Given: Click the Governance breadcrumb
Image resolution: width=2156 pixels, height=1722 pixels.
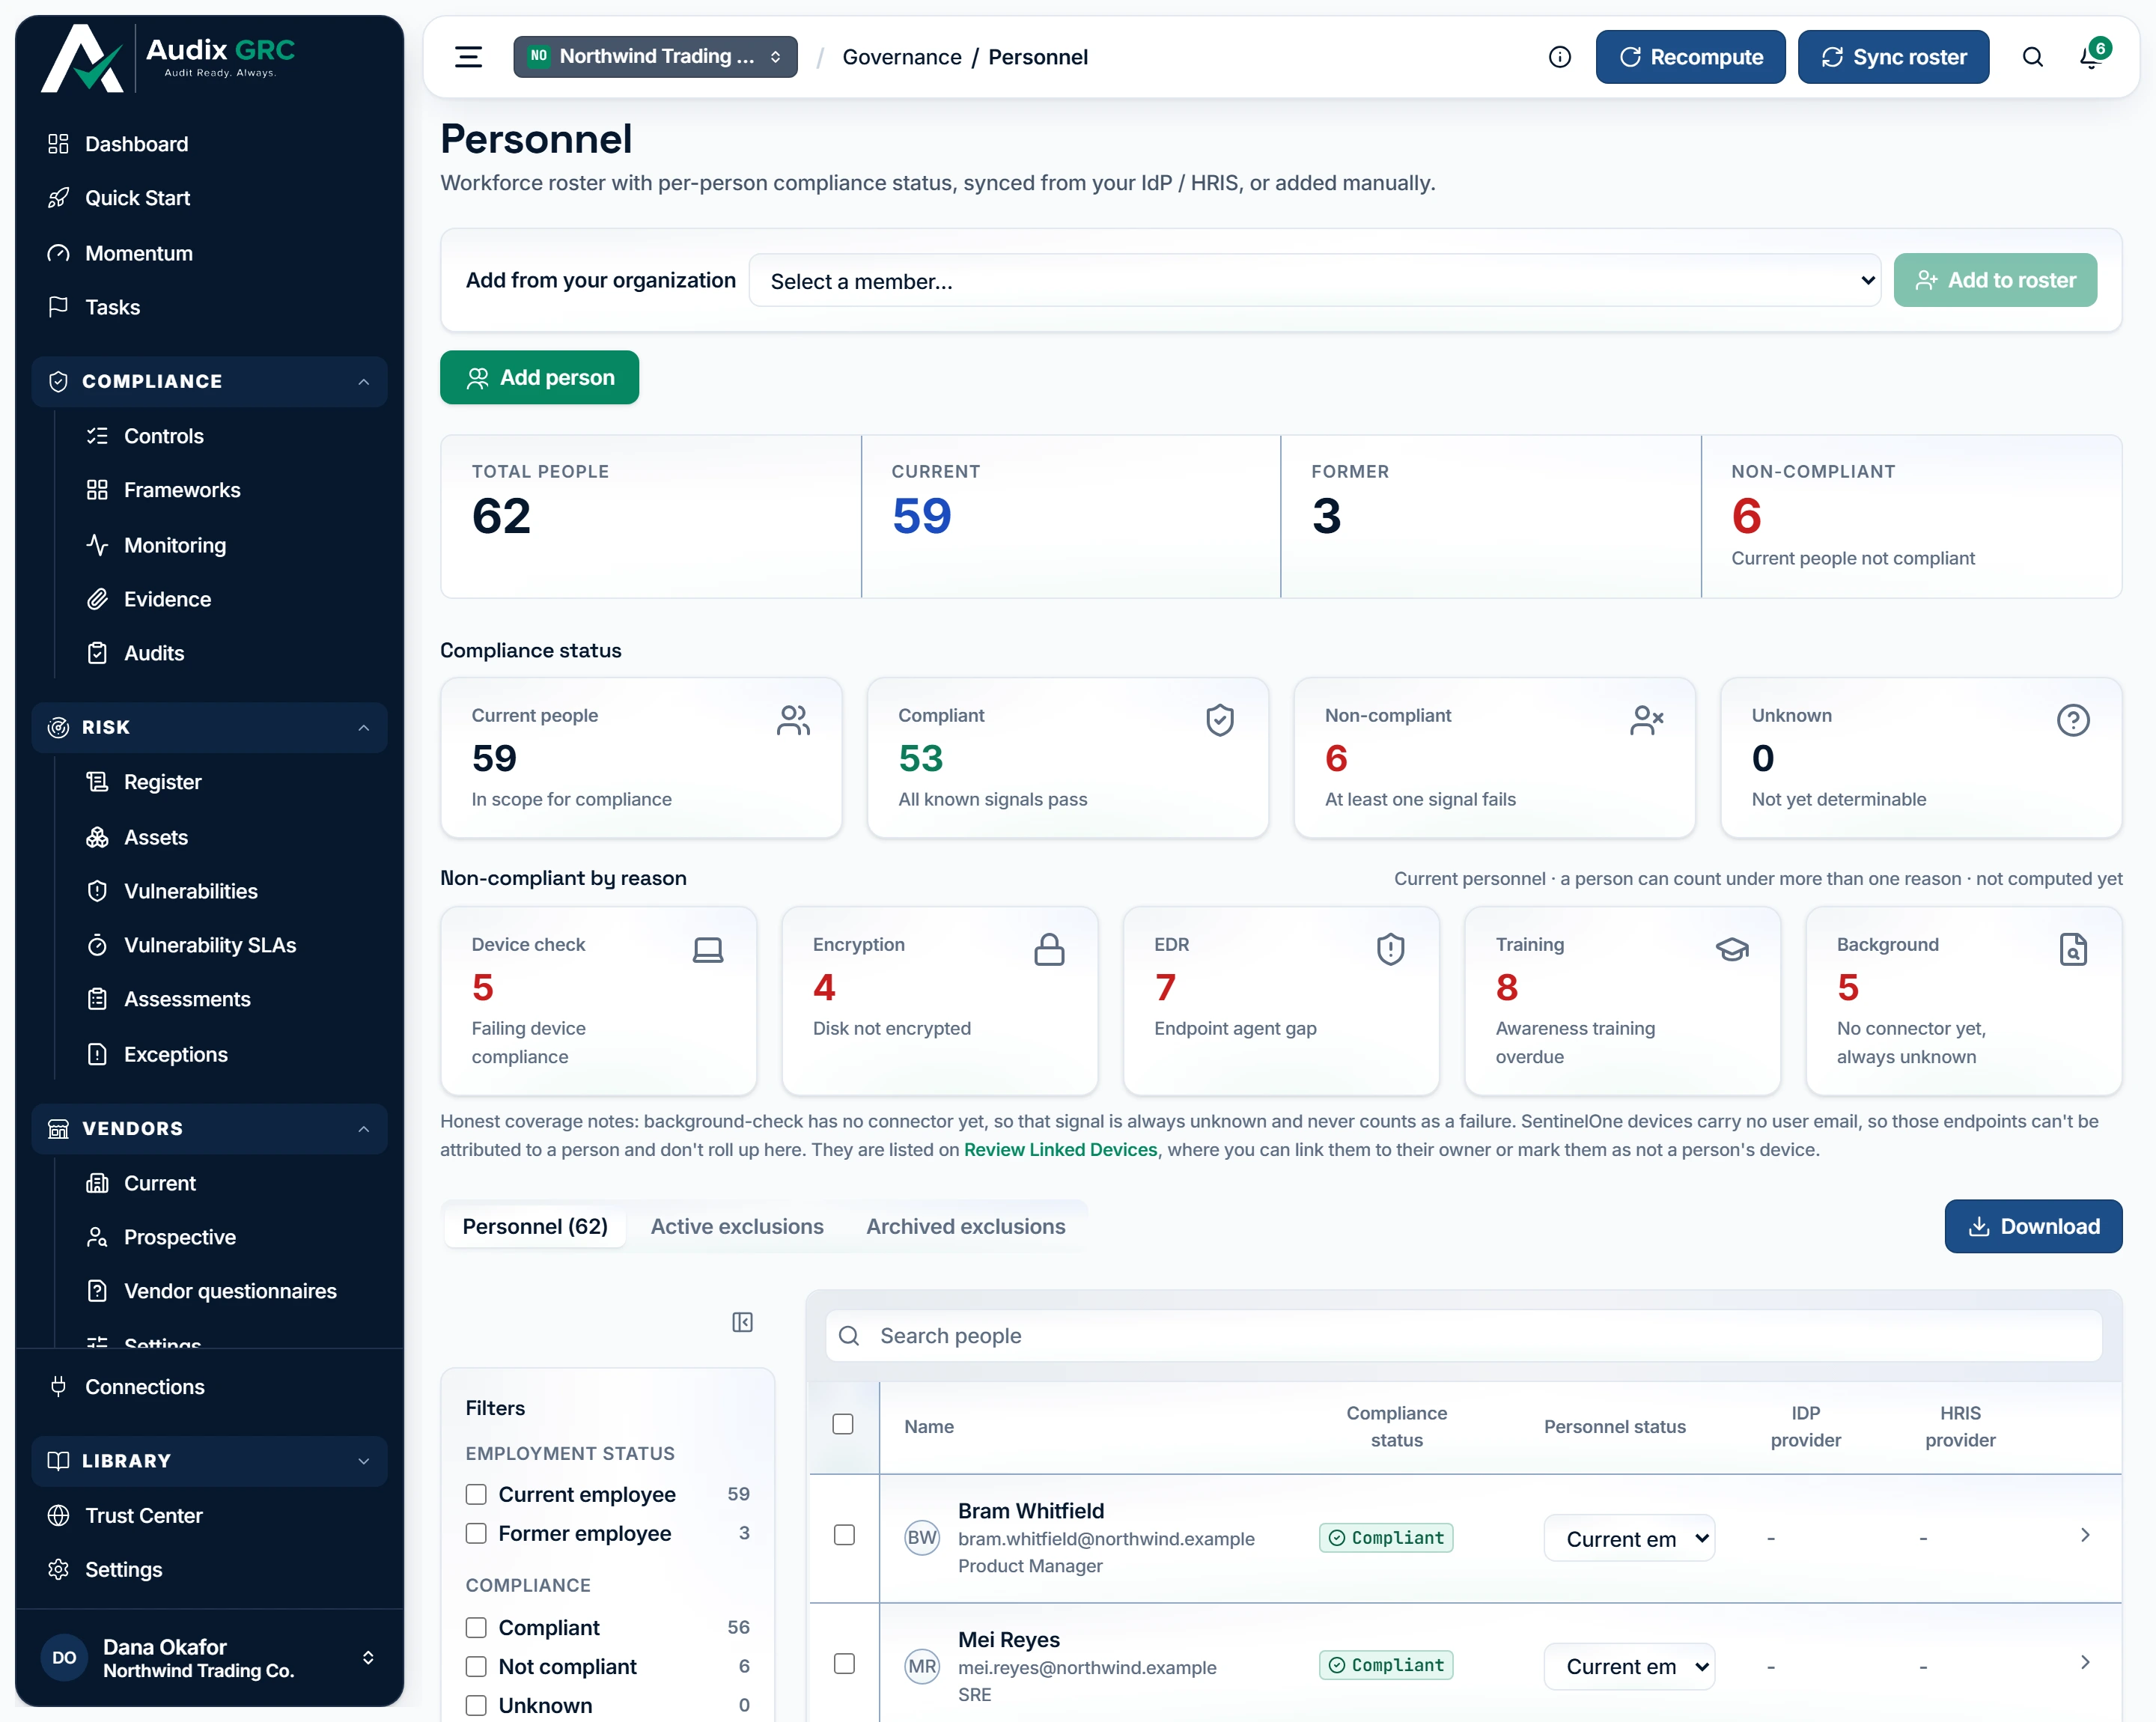Looking at the screenshot, I should tap(902, 57).
